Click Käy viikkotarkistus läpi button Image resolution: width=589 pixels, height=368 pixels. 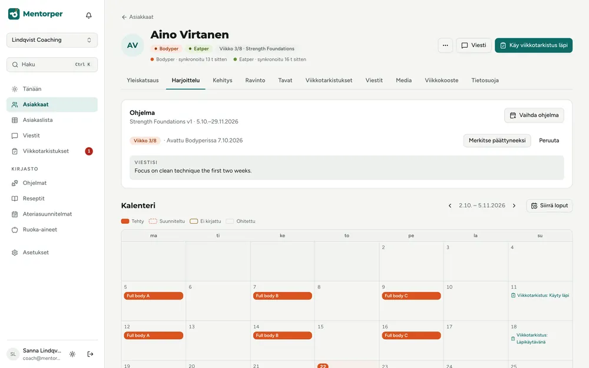(534, 45)
